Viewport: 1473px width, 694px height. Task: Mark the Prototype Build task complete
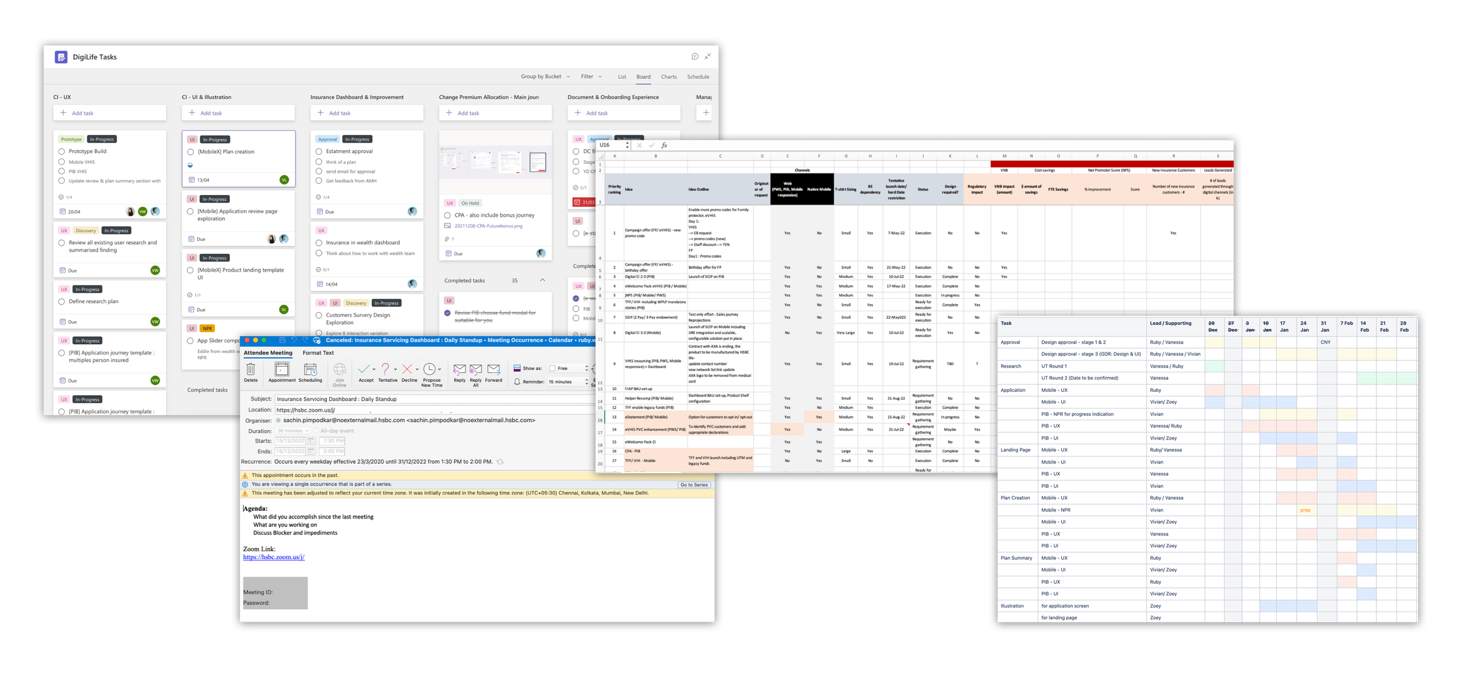click(x=62, y=151)
